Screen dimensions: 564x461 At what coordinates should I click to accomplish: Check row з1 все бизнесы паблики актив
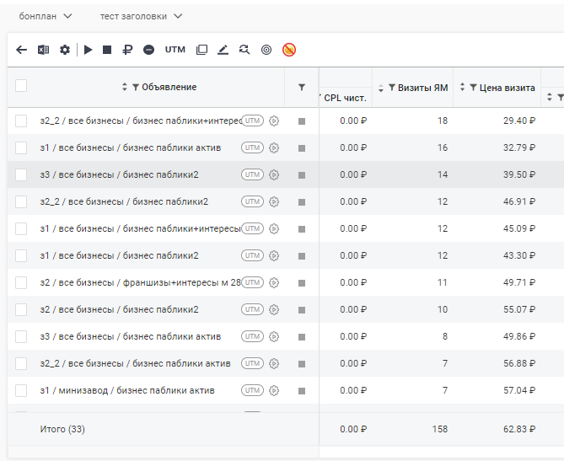click(21, 147)
